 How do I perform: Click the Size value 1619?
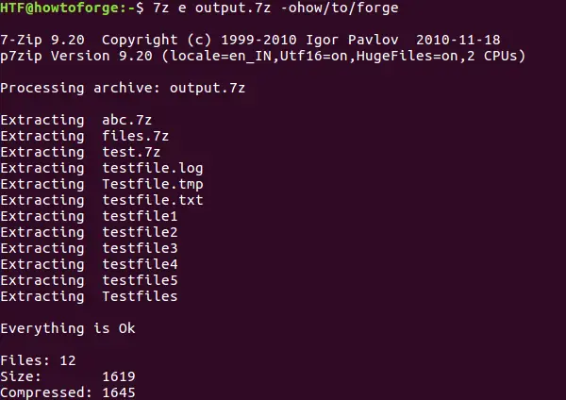119,376
